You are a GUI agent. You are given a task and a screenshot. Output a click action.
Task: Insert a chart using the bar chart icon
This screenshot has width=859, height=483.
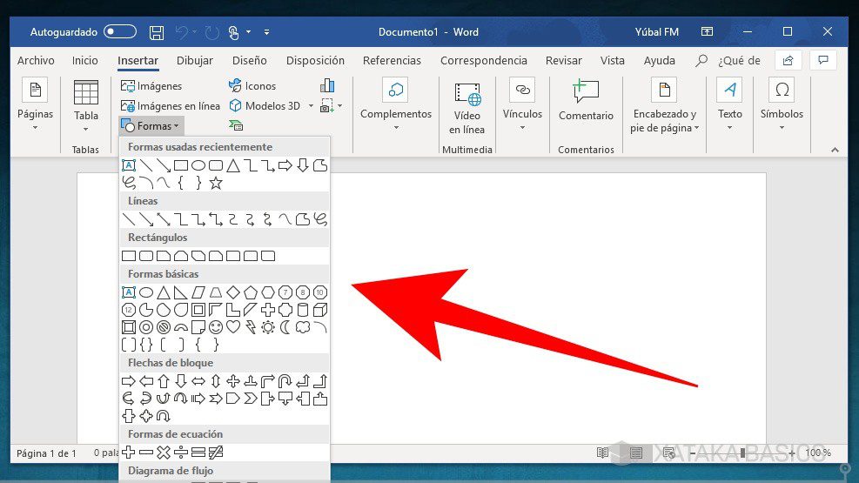pyautogui.click(x=327, y=85)
